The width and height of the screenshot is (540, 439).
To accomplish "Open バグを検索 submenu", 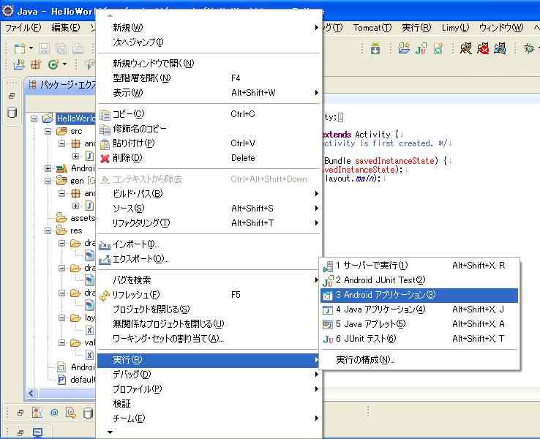I will tap(209, 280).
